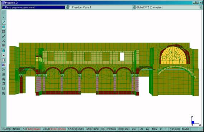
Task: Click the Plates count in status bar
Action: pos(54,129)
